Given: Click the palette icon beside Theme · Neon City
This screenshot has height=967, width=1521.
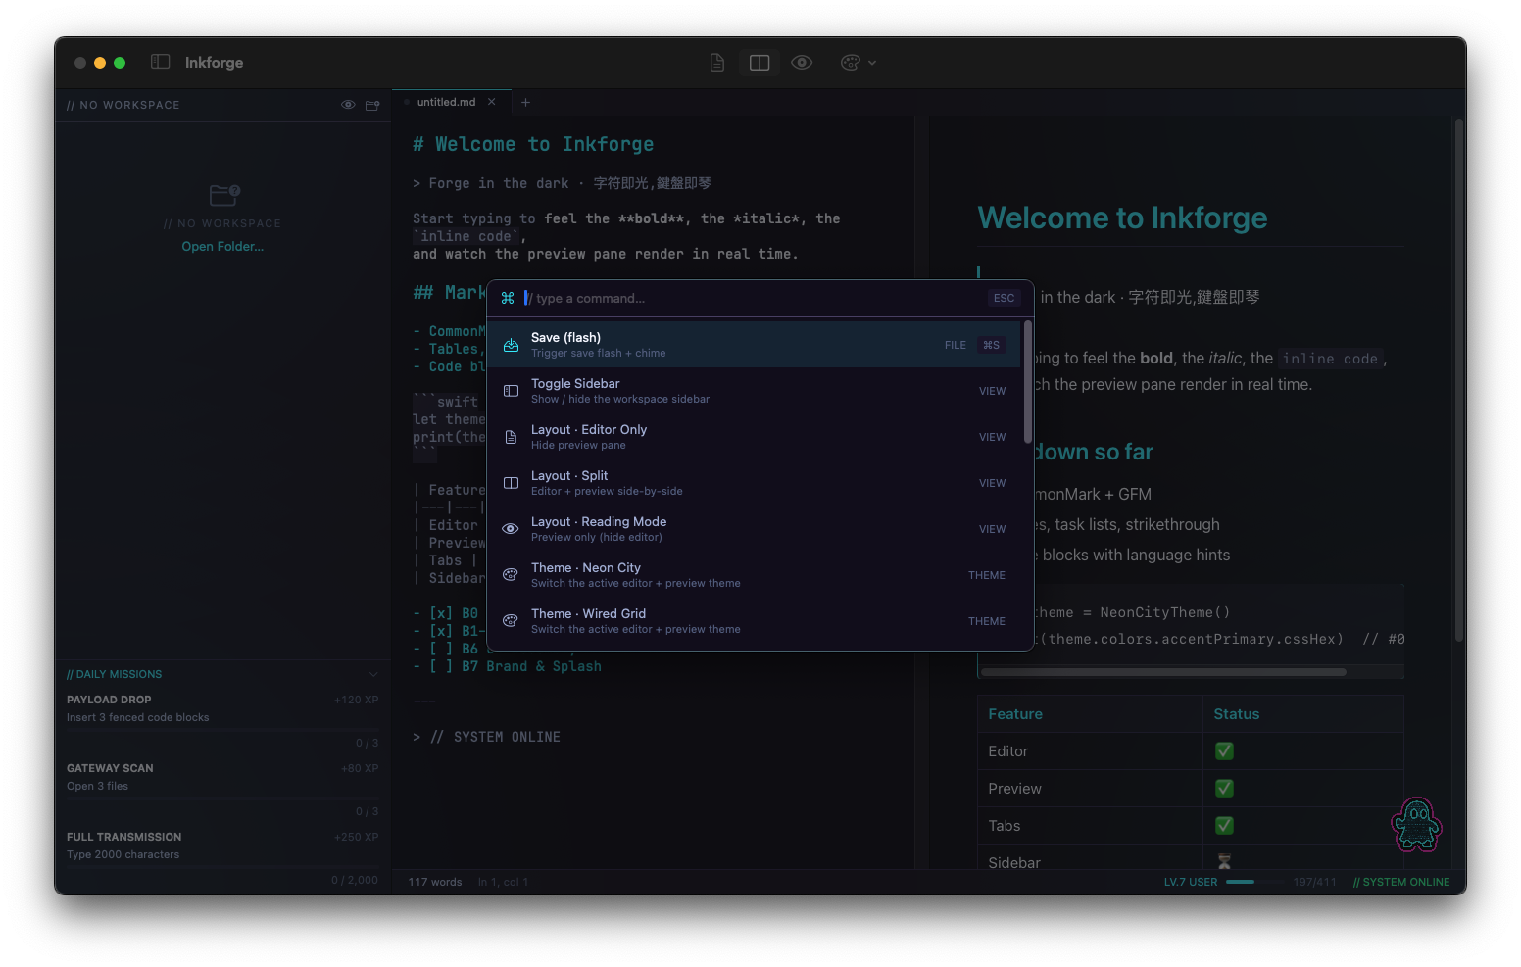Looking at the screenshot, I should click(x=511, y=575).
